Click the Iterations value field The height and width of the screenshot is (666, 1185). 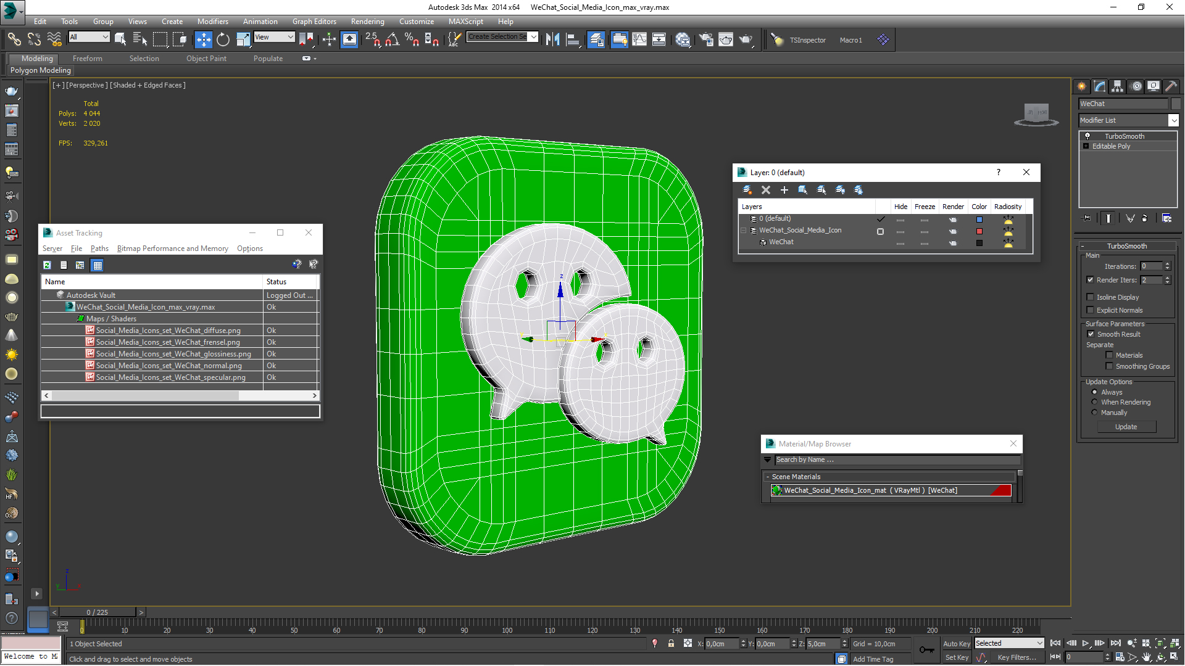coord(1150,266)
